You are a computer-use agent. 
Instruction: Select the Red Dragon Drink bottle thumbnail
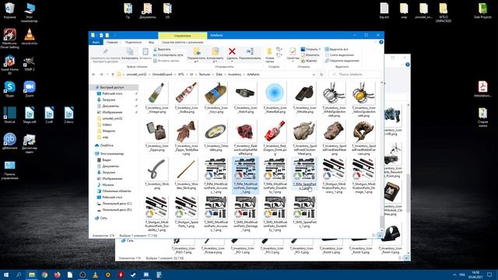[275, 131]
